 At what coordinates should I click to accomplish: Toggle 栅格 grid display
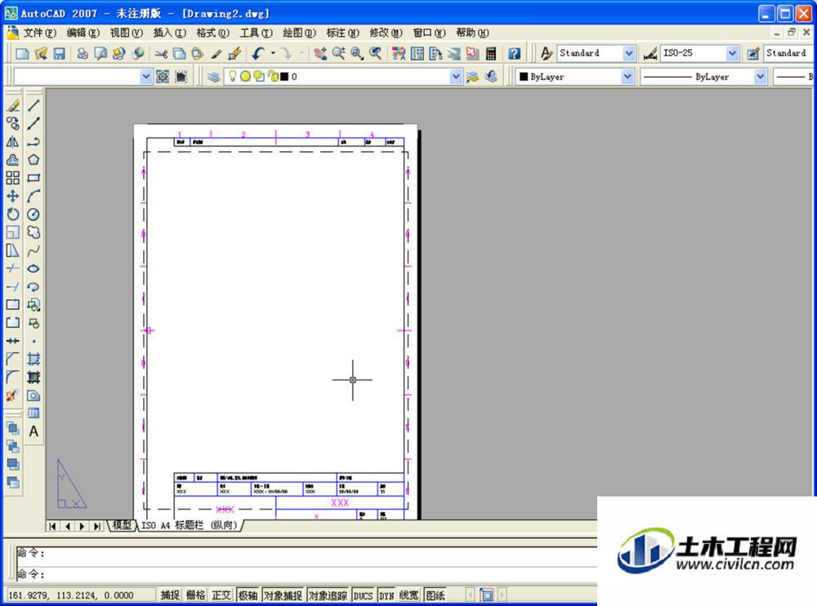(196, 595)
